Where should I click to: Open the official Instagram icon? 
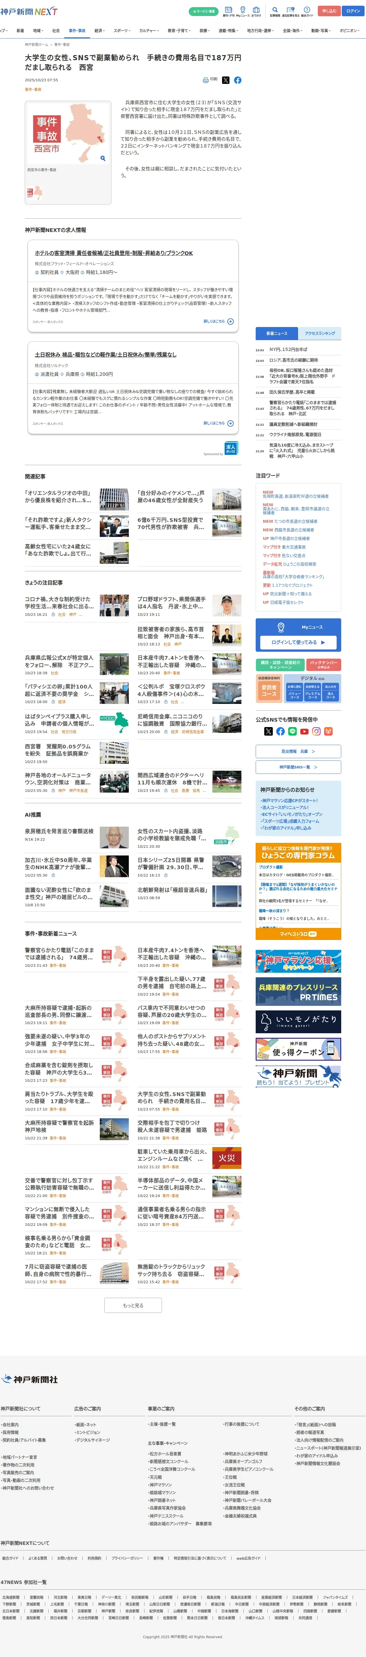click(317, 731)
